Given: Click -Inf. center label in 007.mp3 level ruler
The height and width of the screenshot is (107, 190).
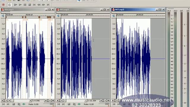Looking at the screenshot, I should click(113, 59).
